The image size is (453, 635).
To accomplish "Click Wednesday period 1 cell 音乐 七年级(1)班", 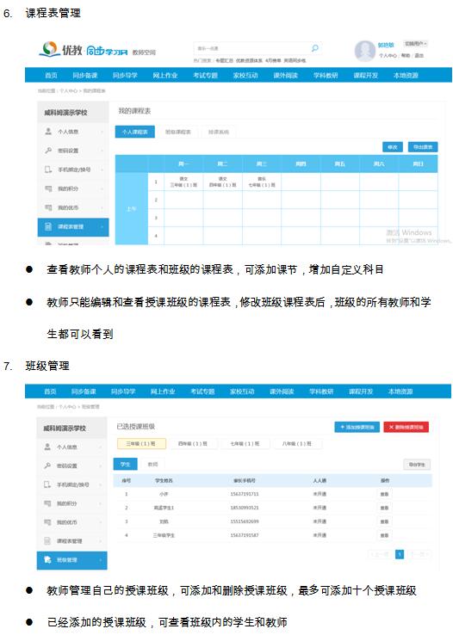I will pyautogui.click(x=262, y=182).
